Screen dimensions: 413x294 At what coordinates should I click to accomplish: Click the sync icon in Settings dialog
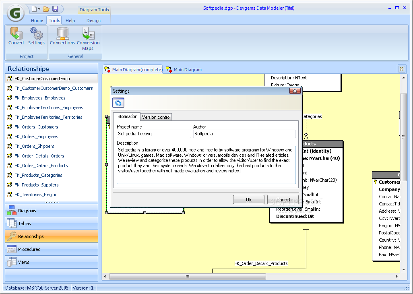point(118,103)
